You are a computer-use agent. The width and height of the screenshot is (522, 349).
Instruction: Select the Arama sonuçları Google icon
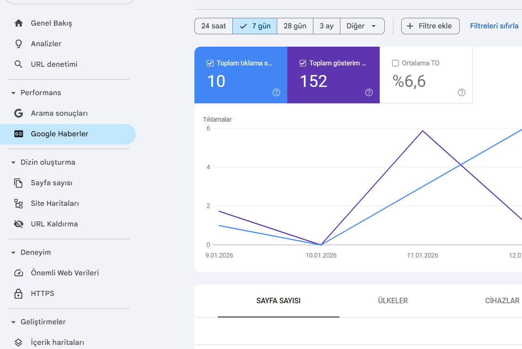coord(19,113)
